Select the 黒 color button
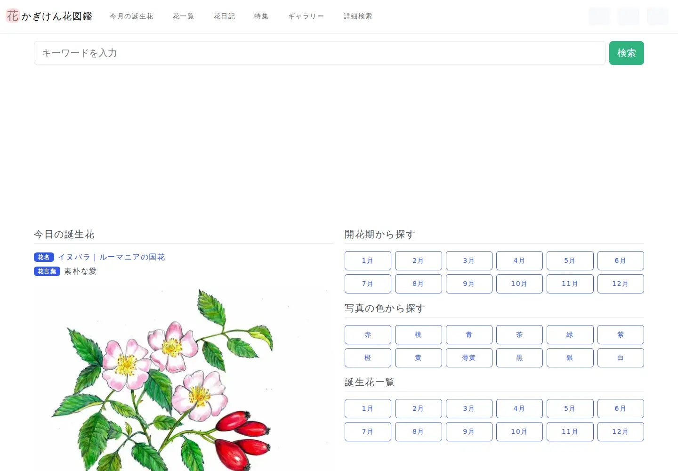The height and width of the screenshot is (471, 678). click(519, 357)
